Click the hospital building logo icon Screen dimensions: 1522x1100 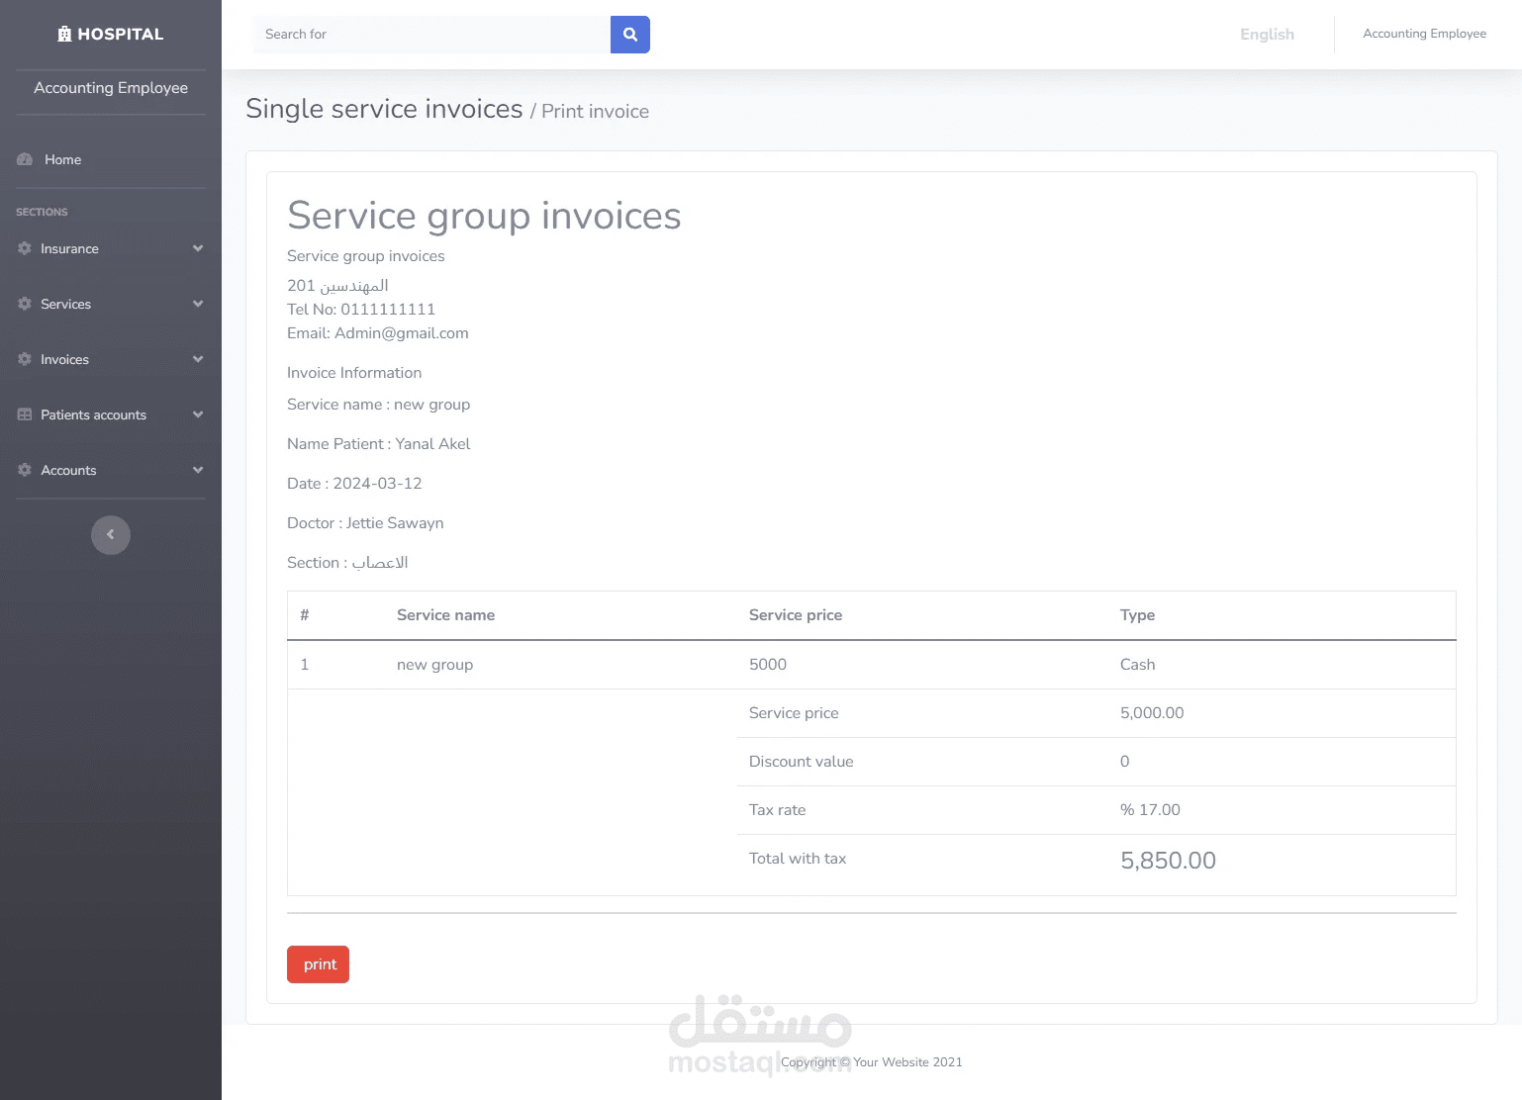click(x=64, y=34)
